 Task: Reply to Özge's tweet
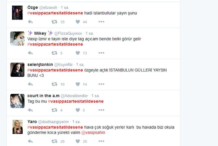[x=30, y=22]
